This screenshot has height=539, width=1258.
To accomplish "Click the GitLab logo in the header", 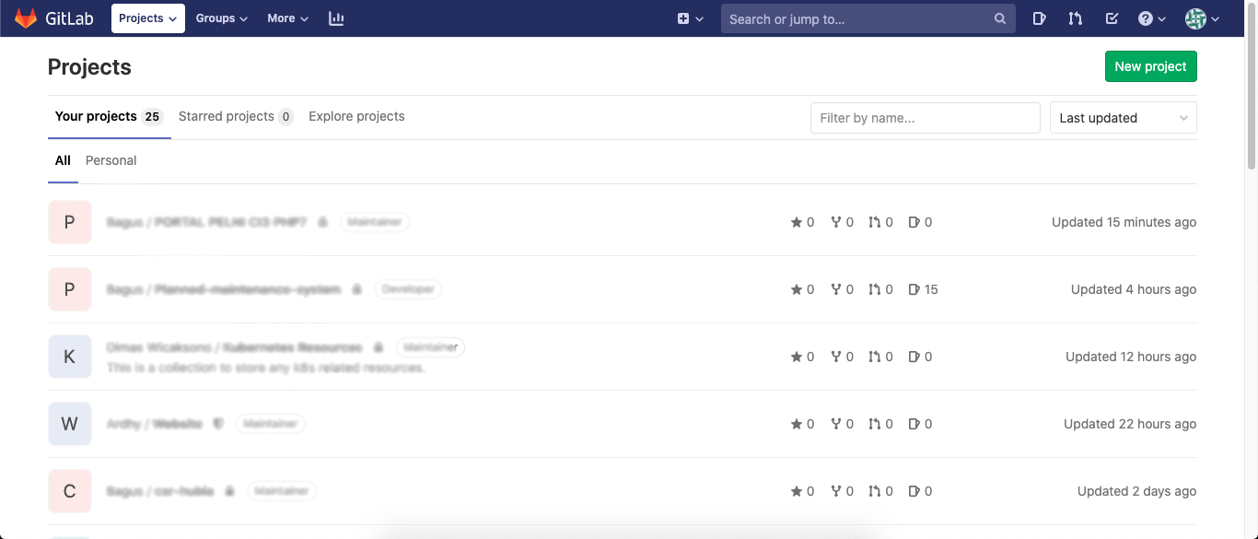I will (53, 18).
